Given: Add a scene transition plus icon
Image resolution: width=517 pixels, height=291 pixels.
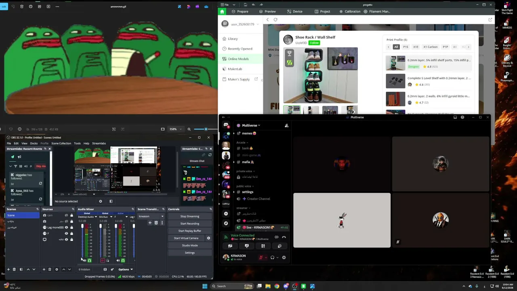Looking at the screenshot, I should pyautogui.click(x=150, y=223).
